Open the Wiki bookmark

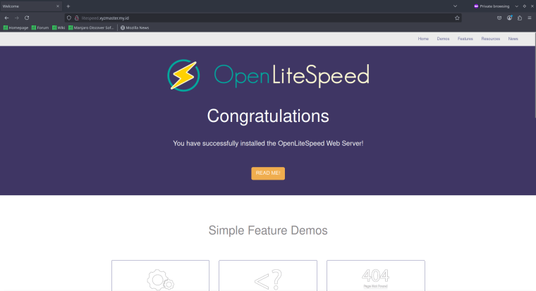tap(59, 27)
